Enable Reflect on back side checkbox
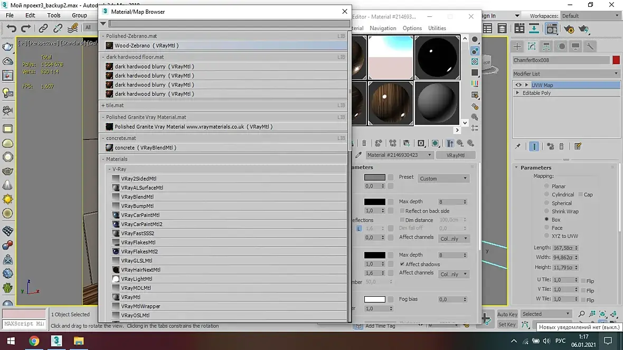 click(402, 211)
